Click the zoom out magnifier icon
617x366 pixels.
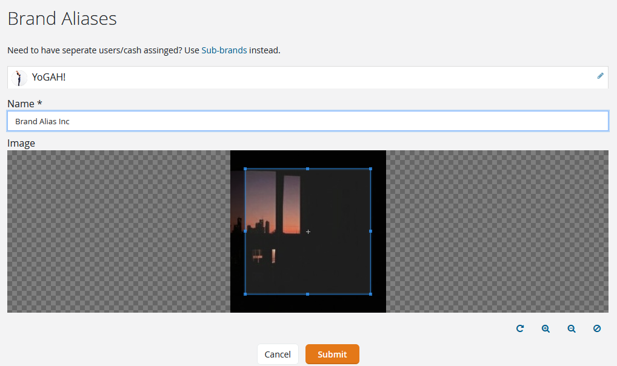pyautogui.click(x=572, y=328)
